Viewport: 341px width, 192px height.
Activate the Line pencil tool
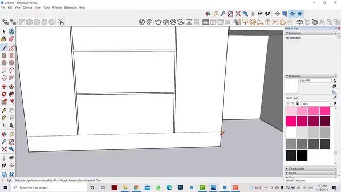(x=4, y=47)
